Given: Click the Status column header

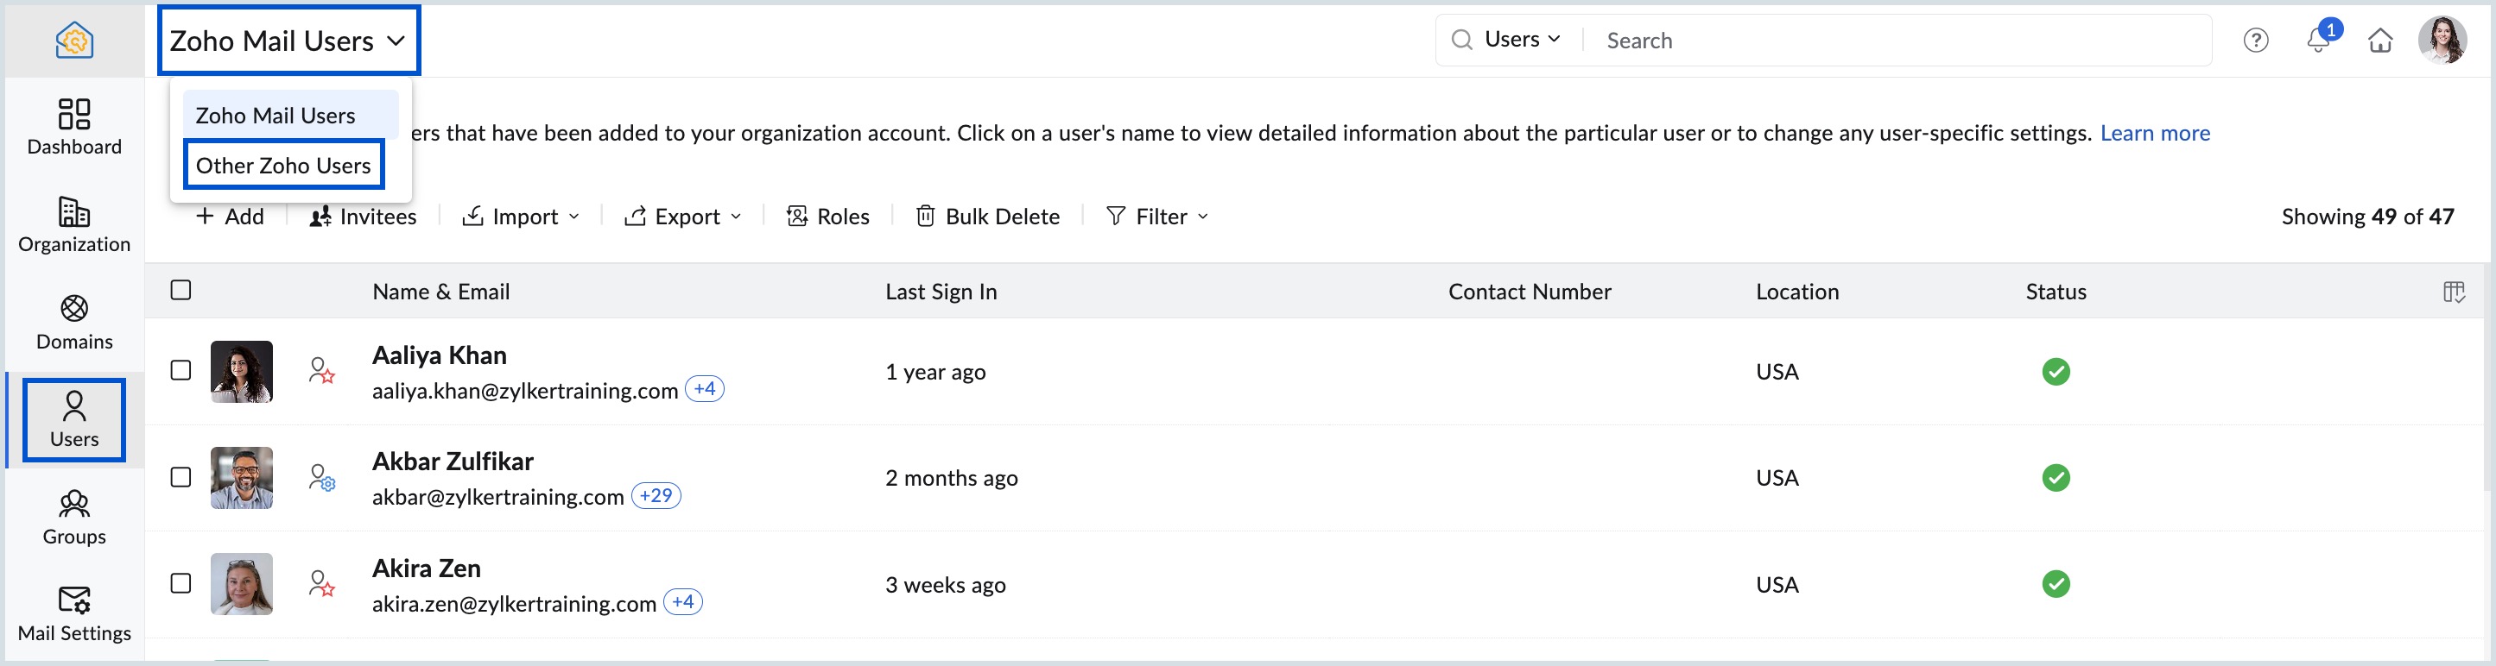Looking at the screenshot, I should point(2056,292).
